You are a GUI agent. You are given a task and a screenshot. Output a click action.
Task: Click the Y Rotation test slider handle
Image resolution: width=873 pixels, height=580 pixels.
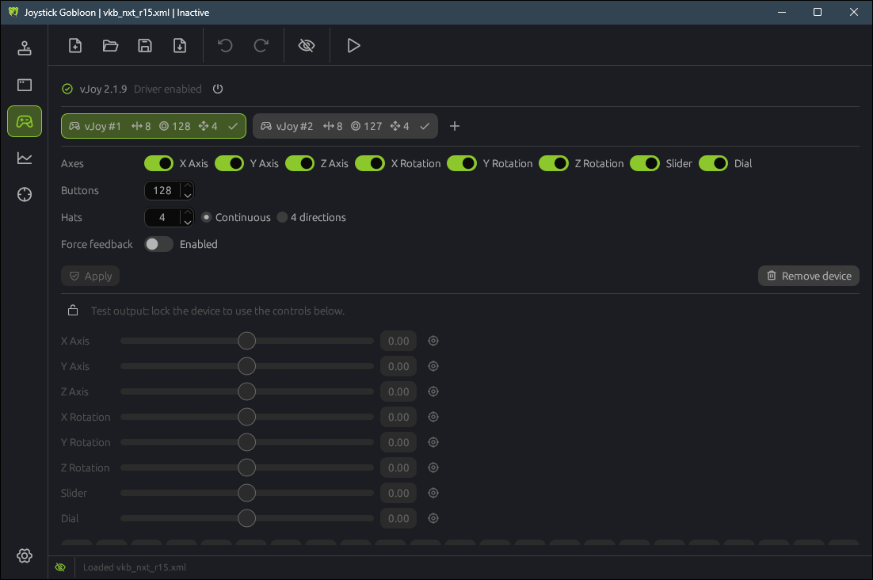pyautogui.click(x=246, y=442)
